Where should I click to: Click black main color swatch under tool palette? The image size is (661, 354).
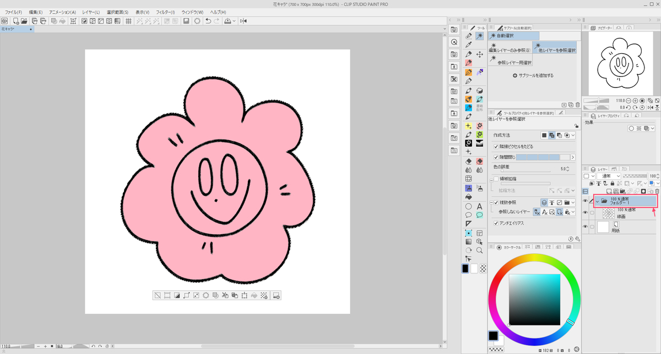pos(465,268)
